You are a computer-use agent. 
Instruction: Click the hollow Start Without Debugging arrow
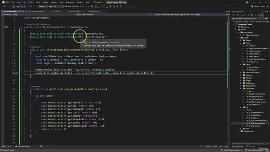83,7
